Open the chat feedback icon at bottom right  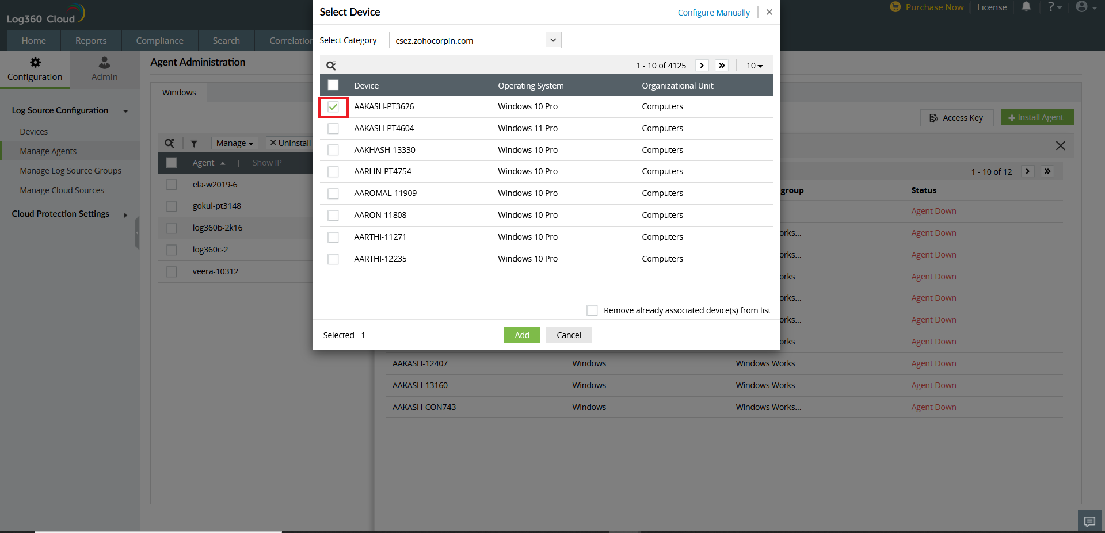point(1089,522)
